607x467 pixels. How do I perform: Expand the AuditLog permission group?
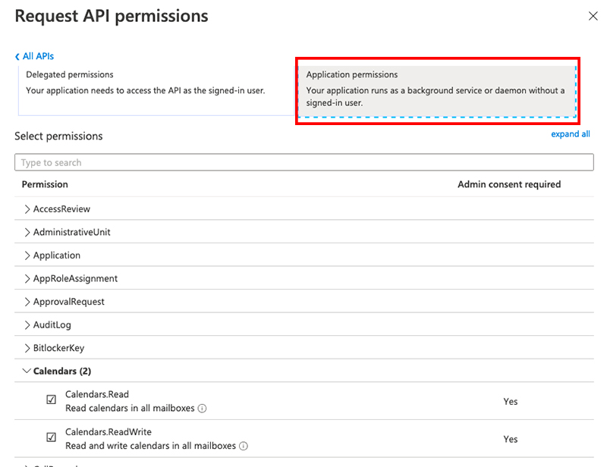304,325
